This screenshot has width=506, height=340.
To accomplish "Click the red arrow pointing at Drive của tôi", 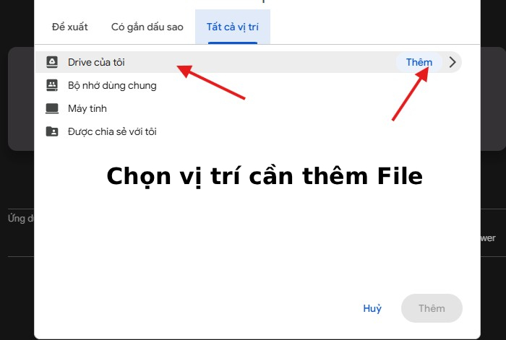I will 213,82.
